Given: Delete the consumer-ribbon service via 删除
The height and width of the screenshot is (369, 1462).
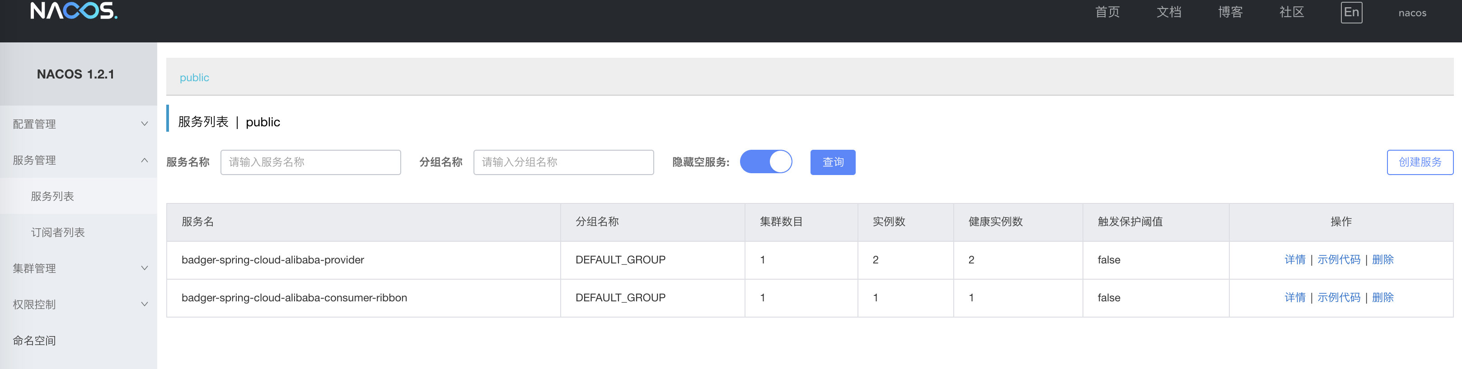Looking at the screenshot, I should pyautogui.click(x=1382, y=298).
